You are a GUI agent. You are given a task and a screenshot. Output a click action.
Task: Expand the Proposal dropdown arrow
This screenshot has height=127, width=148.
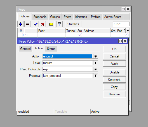click(95, 76)
